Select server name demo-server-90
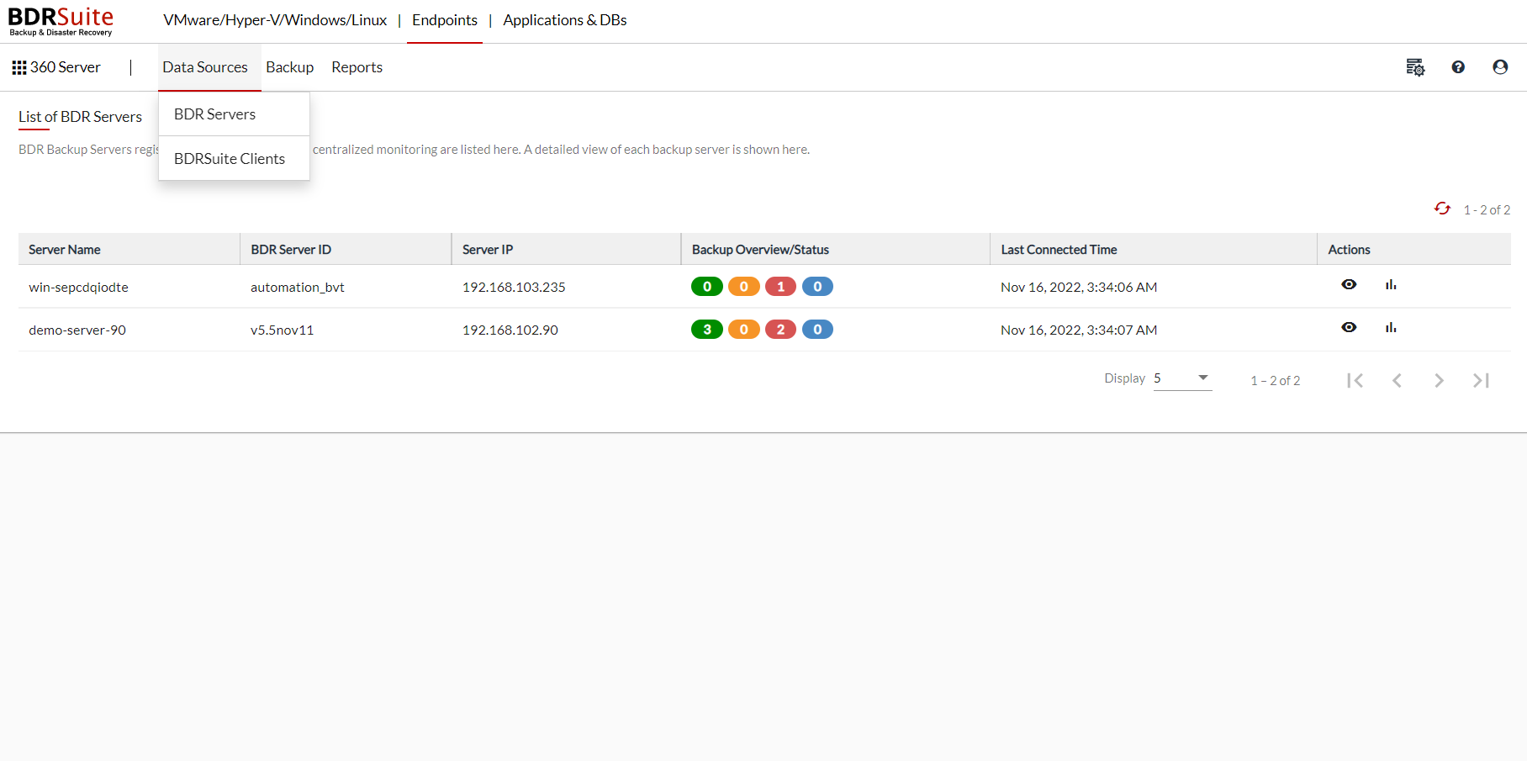 (77, 330)
